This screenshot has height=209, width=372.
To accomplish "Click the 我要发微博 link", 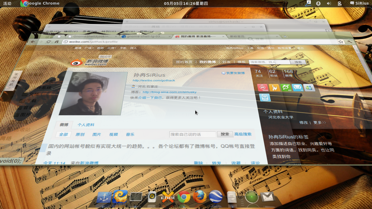I will click(233, 73).
